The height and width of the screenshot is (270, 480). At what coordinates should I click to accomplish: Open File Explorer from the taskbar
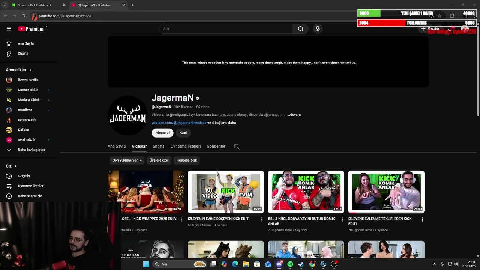246,264
